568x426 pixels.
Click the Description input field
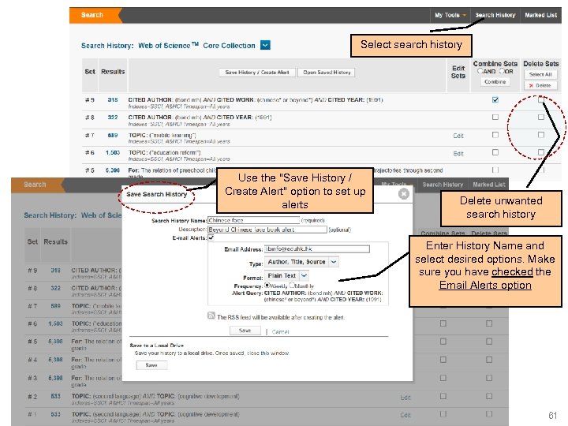[267, 230]
